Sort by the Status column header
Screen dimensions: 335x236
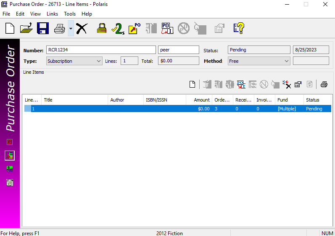tap(318, 100)
